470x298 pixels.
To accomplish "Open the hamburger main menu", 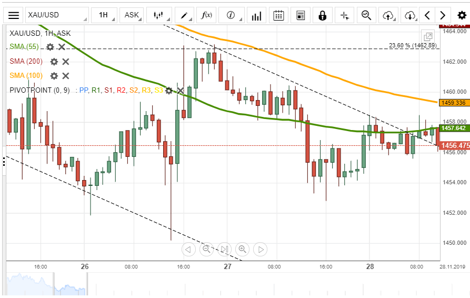I will pyautogui.click(x=14, y=15).
